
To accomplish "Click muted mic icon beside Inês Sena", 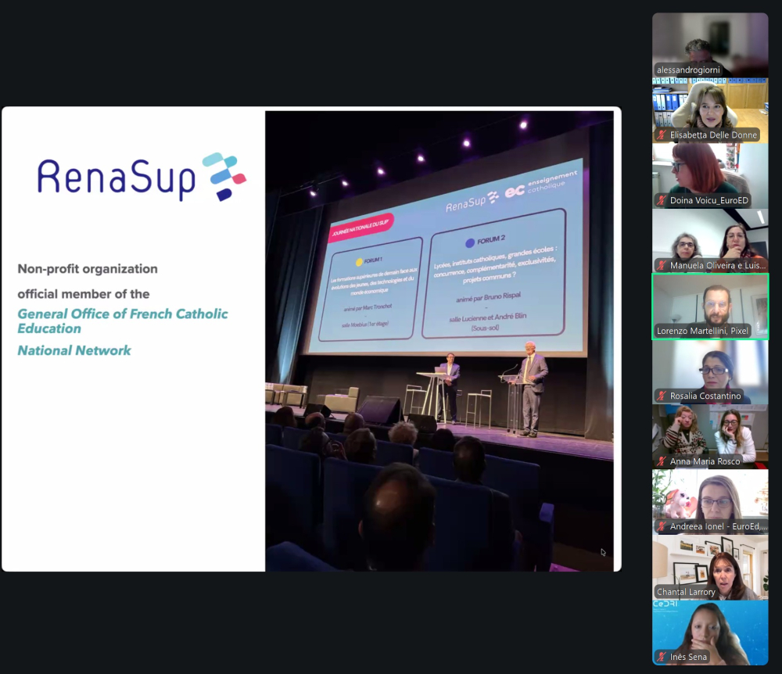I will click(x=662, y=657).
